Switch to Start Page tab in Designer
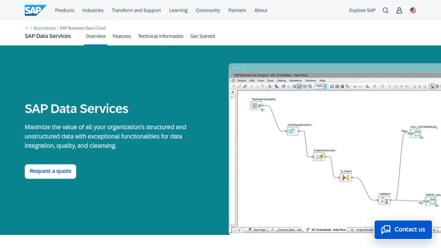 [257, 230]
